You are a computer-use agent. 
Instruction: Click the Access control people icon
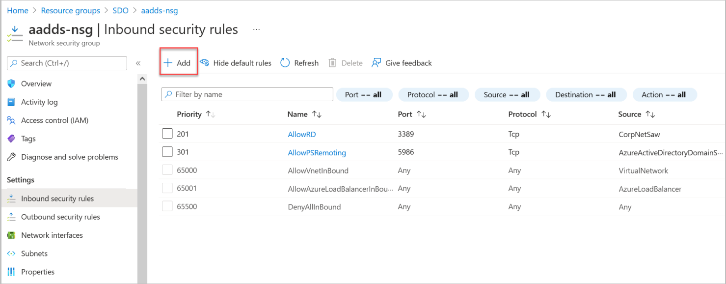coord(11,120)
